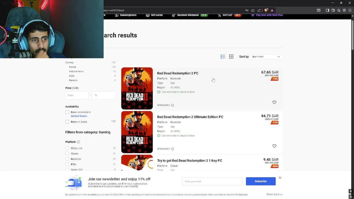Open the Brave Wallet icon
The height and width of the screenshot is (199, 354).
(333, 11)
